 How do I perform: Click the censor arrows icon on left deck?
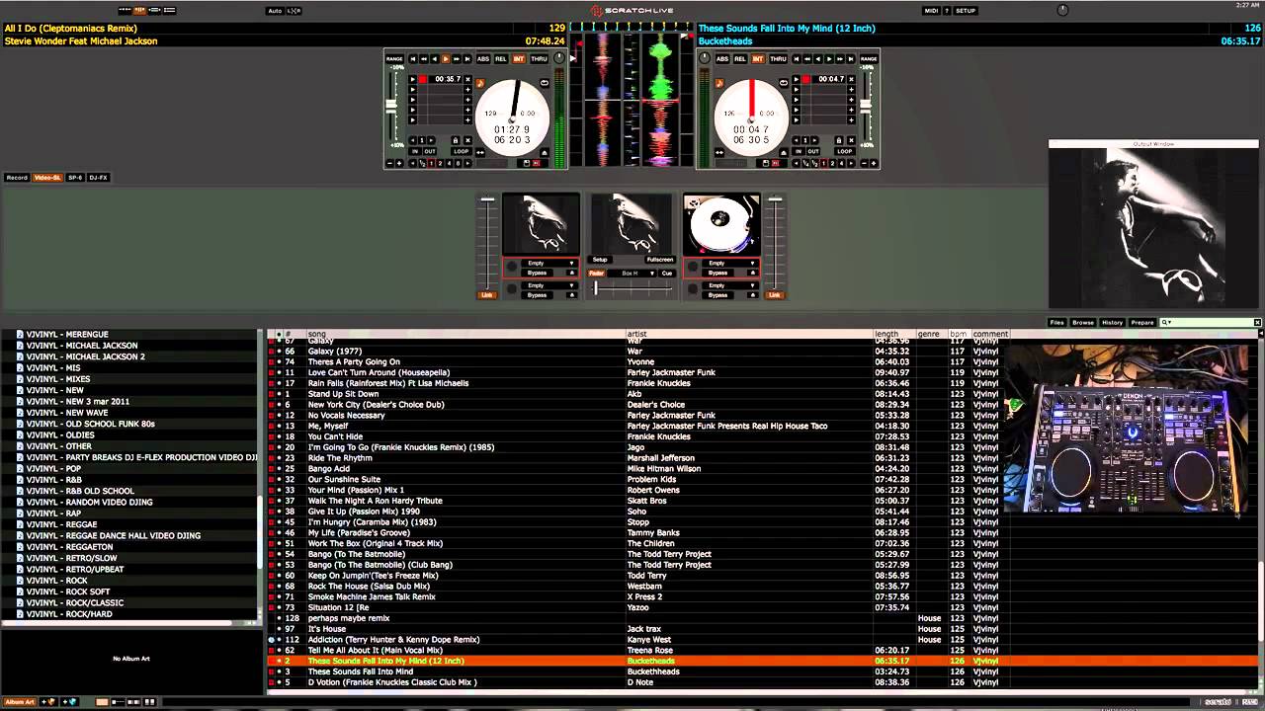coord(480,152)
